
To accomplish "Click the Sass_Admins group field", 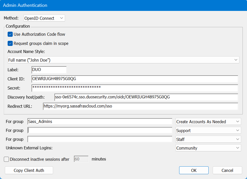I will 100,122.
